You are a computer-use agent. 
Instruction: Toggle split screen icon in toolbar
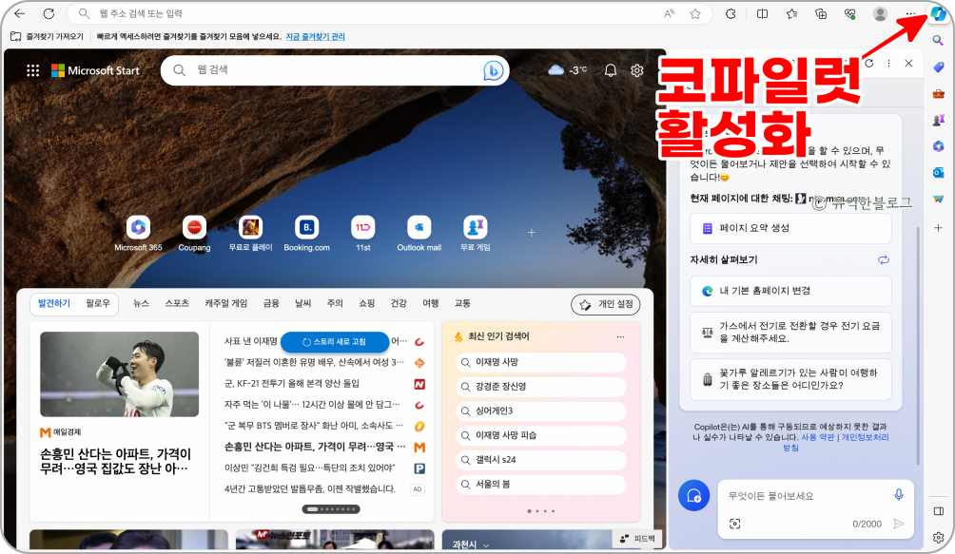pos(762,13)
